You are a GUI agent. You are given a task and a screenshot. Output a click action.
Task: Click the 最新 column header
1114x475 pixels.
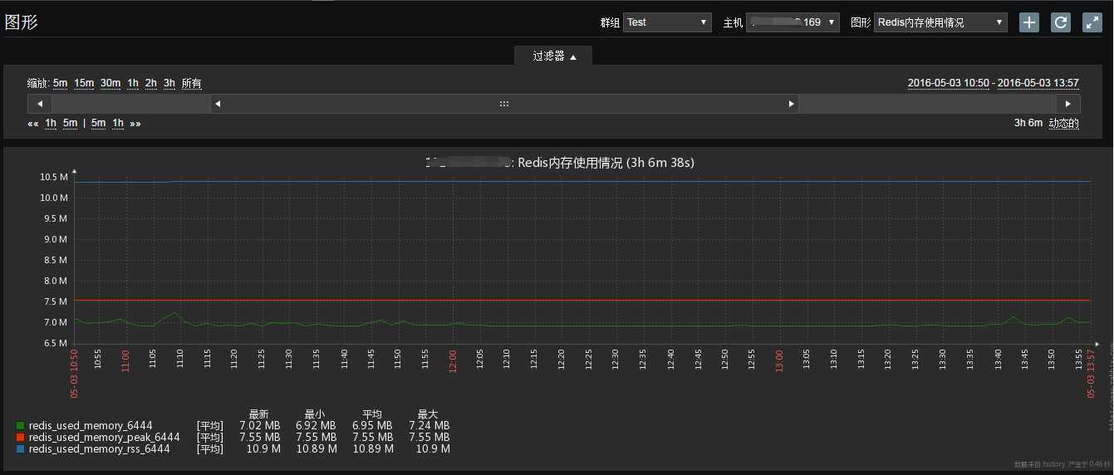259,414
